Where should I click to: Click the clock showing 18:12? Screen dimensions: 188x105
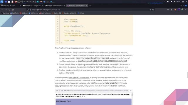coord(178,2)
